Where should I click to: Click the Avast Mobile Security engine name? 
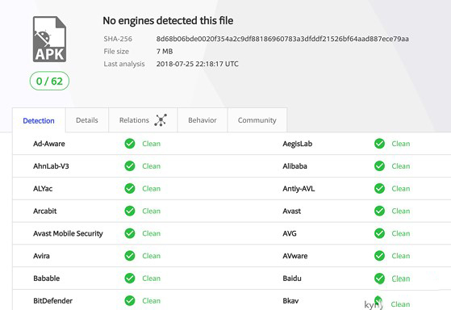tap(68, 233)
